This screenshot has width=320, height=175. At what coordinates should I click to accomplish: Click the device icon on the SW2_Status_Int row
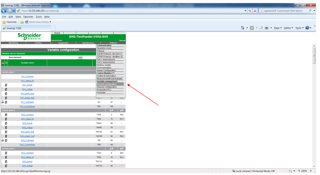pyautogui.click(x=6, y=119)
